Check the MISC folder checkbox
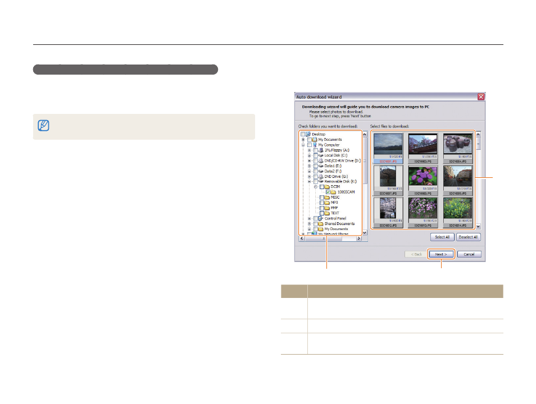The image size is (536, 404). pos(322,198)
